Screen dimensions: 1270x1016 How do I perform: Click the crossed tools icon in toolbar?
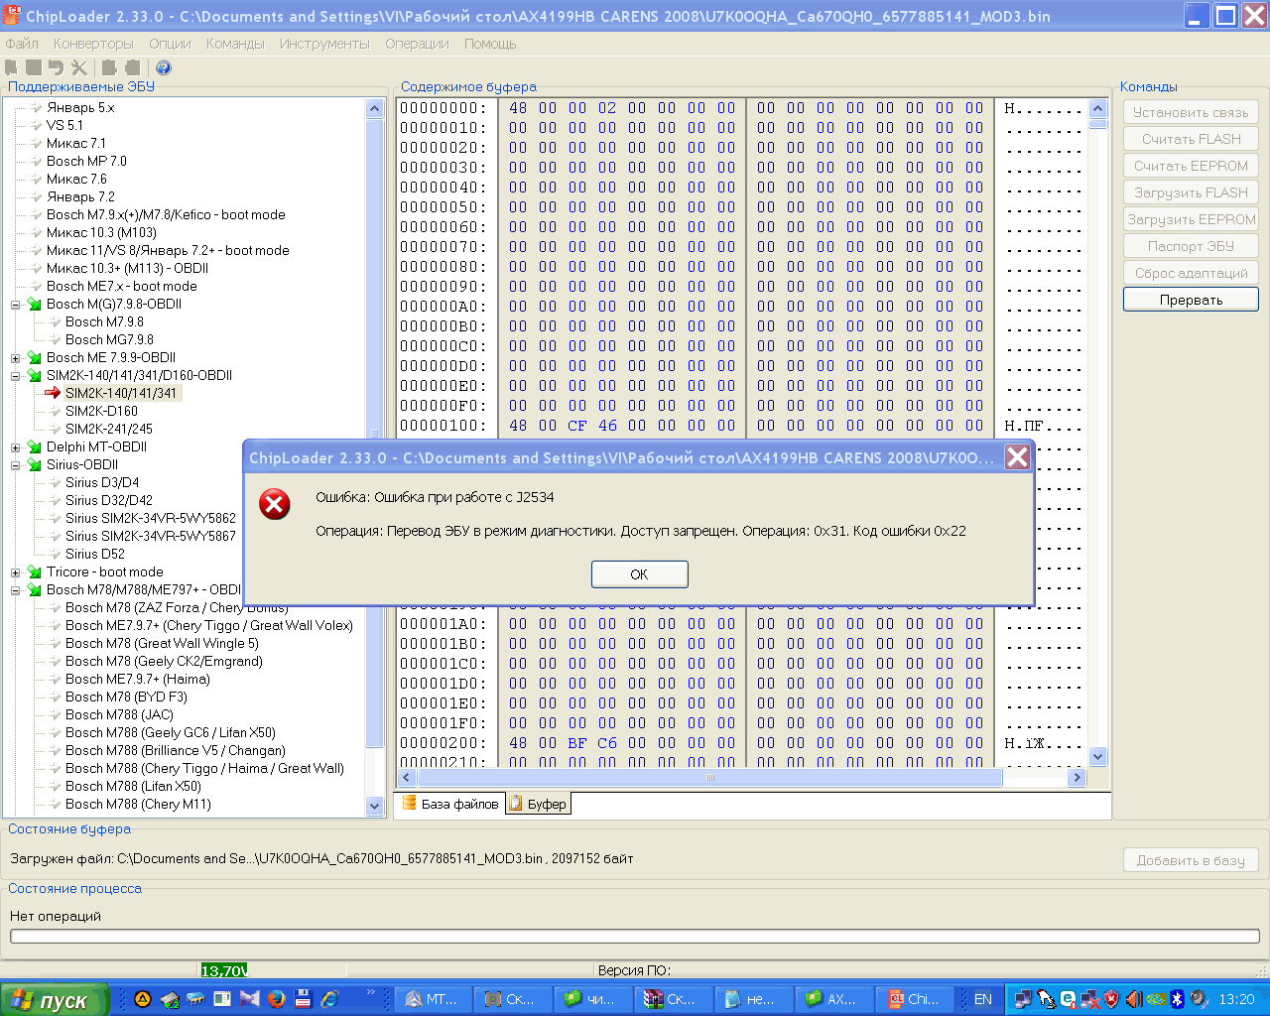pos(79,67)
